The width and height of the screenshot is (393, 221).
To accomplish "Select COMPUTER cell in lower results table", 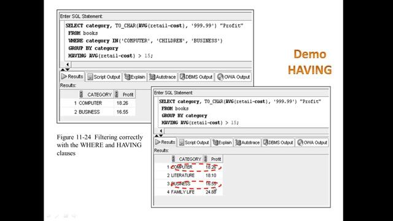I will 182,167.
